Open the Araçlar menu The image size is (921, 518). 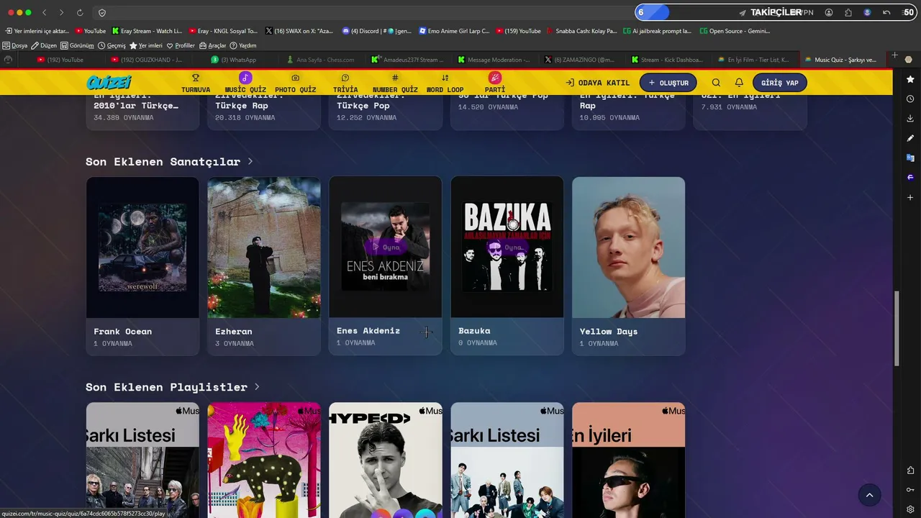pos(212,45)
